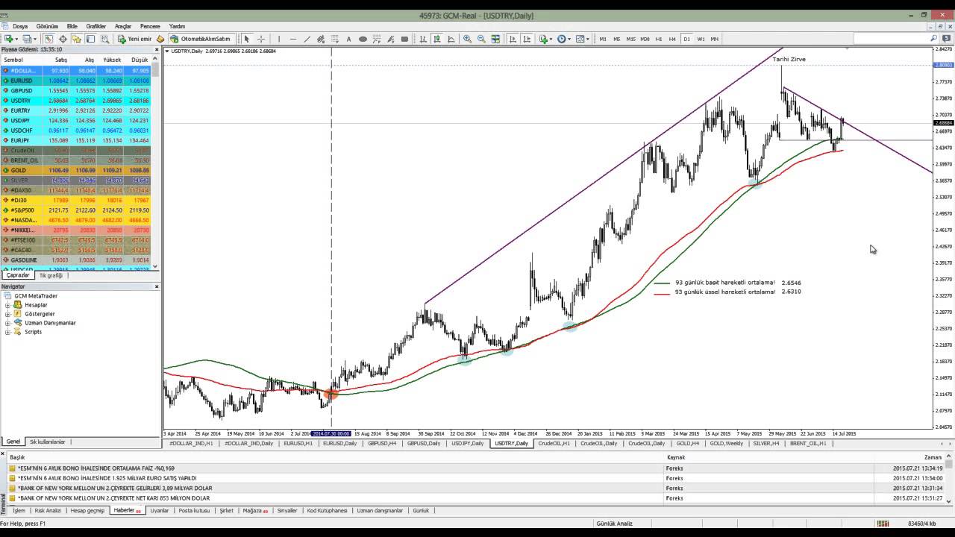
Task: Click the search magnifier icon
Action: [x=933, y=38]
